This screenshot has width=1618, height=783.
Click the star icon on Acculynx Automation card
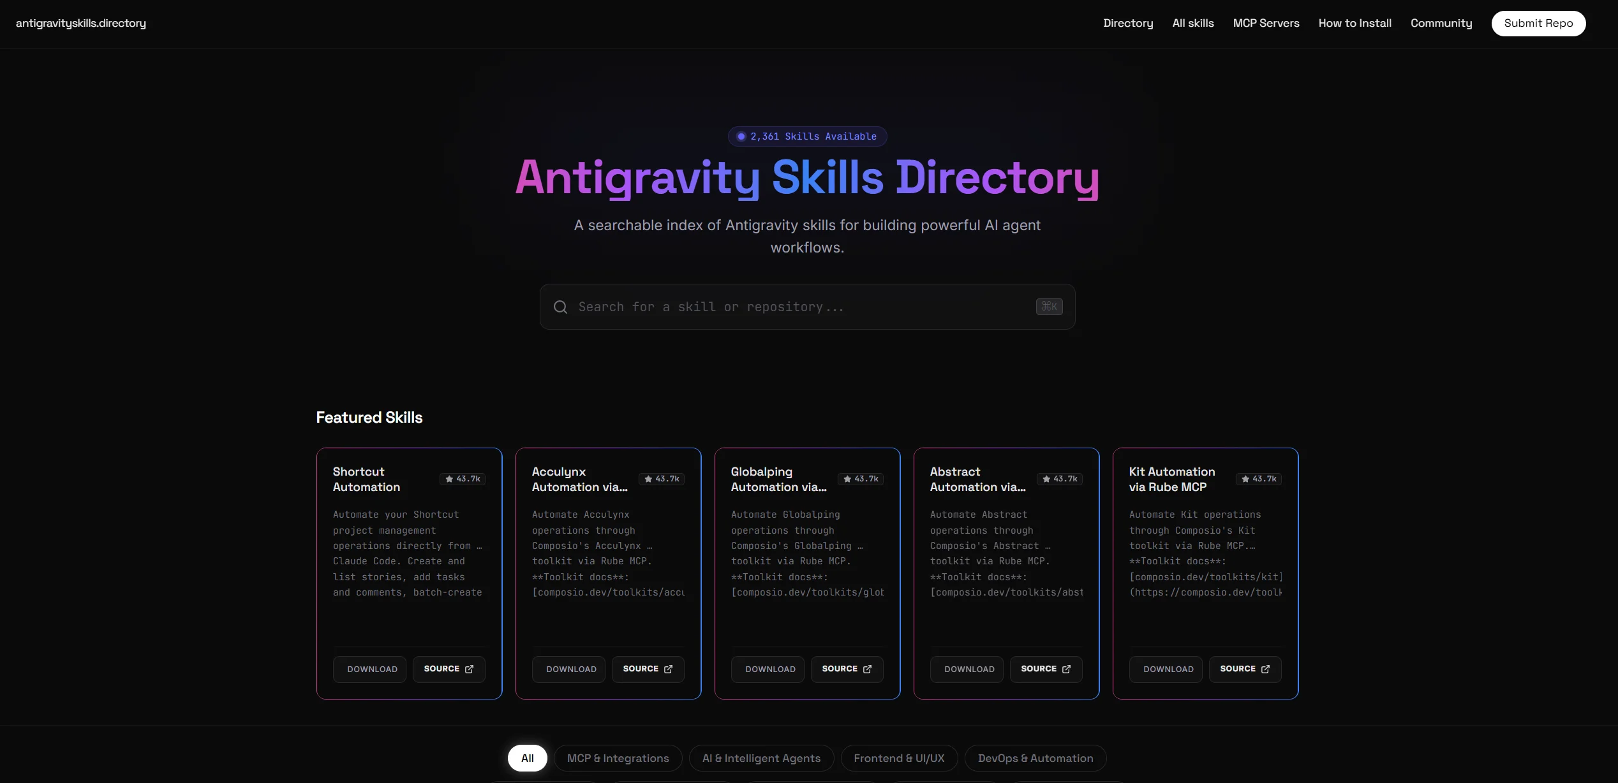tap(649, 479)
